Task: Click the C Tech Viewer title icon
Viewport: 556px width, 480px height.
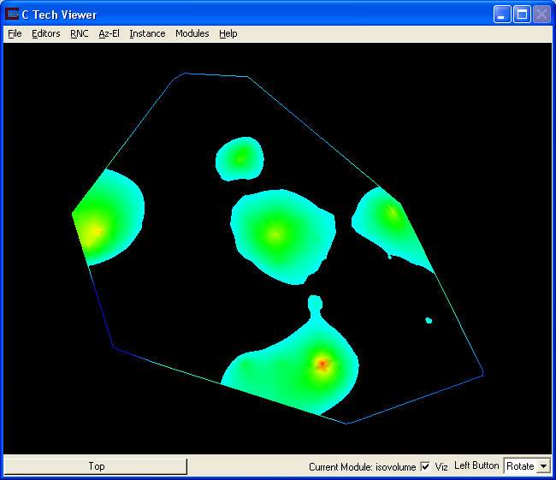Action: coord(12,15)
